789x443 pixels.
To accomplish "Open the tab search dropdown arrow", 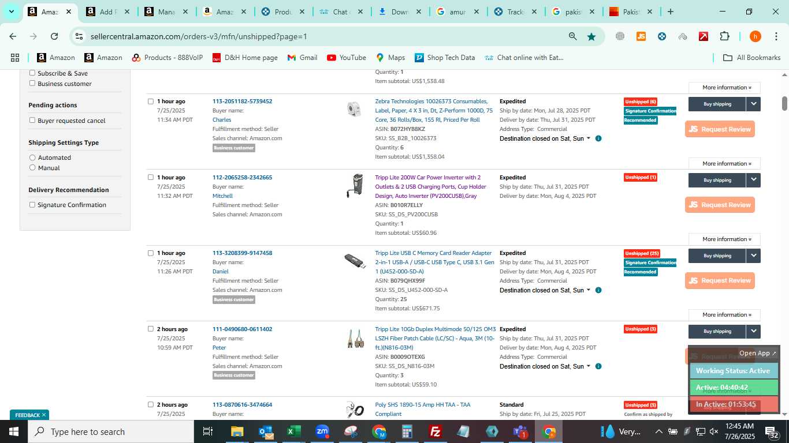I will point(11,12).
